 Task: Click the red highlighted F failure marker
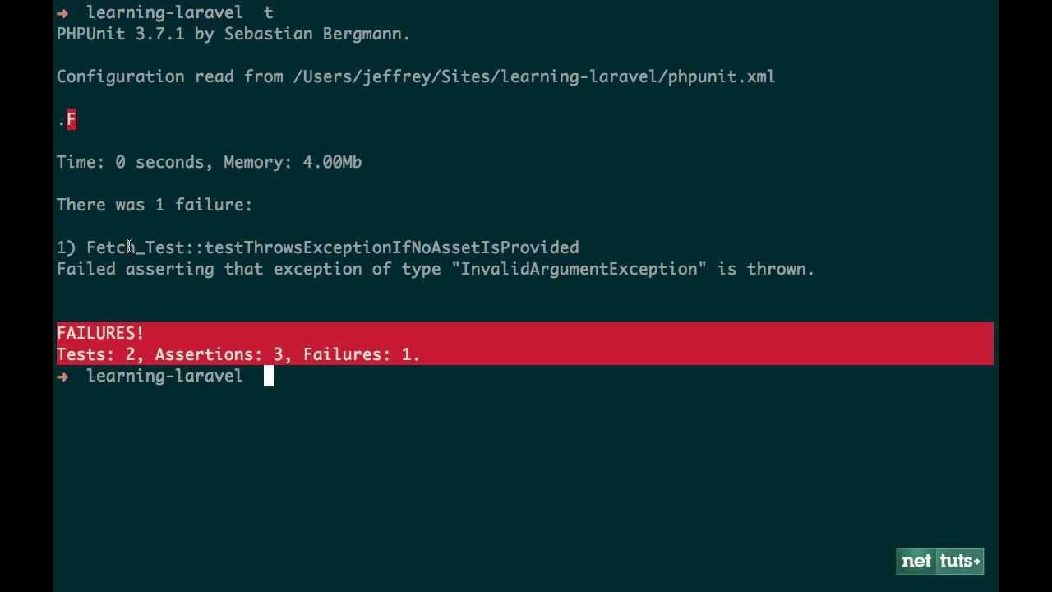[72, 119]
